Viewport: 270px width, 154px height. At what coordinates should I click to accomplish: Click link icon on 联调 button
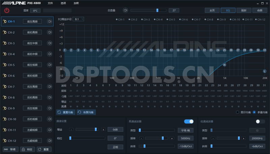[x=6, y=149]
